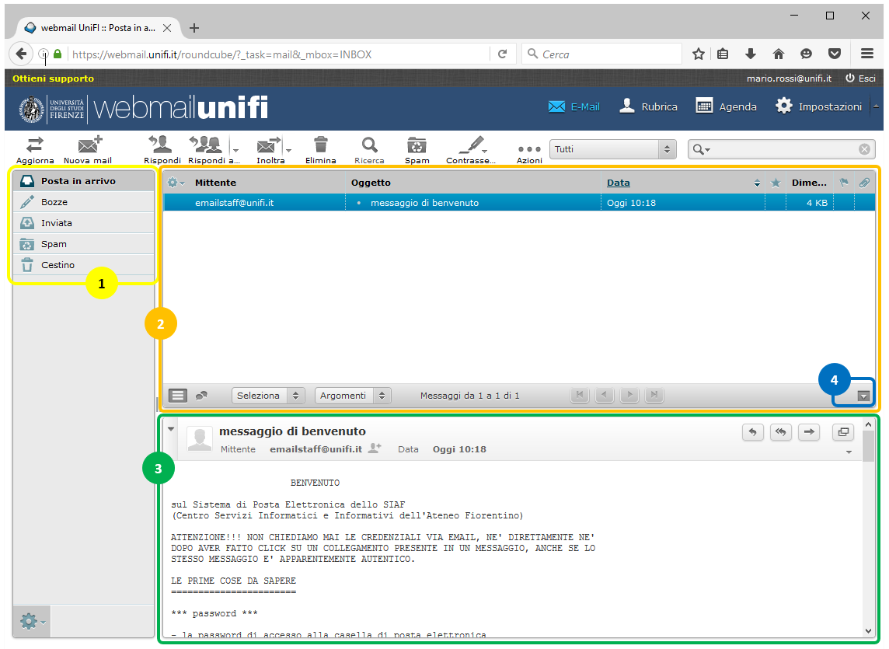Viewport: 889px width, 649px height.
Task: Click the browser reload button
Action: point(502,54)
